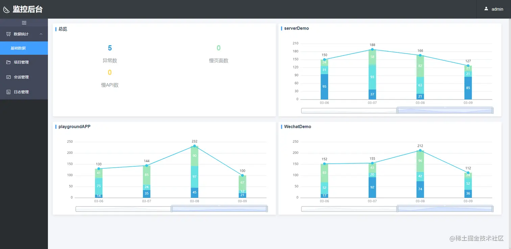Viewport: 511px width, 249px height.
Task: Open the admin account dropdown
Action: pos(494,9)
